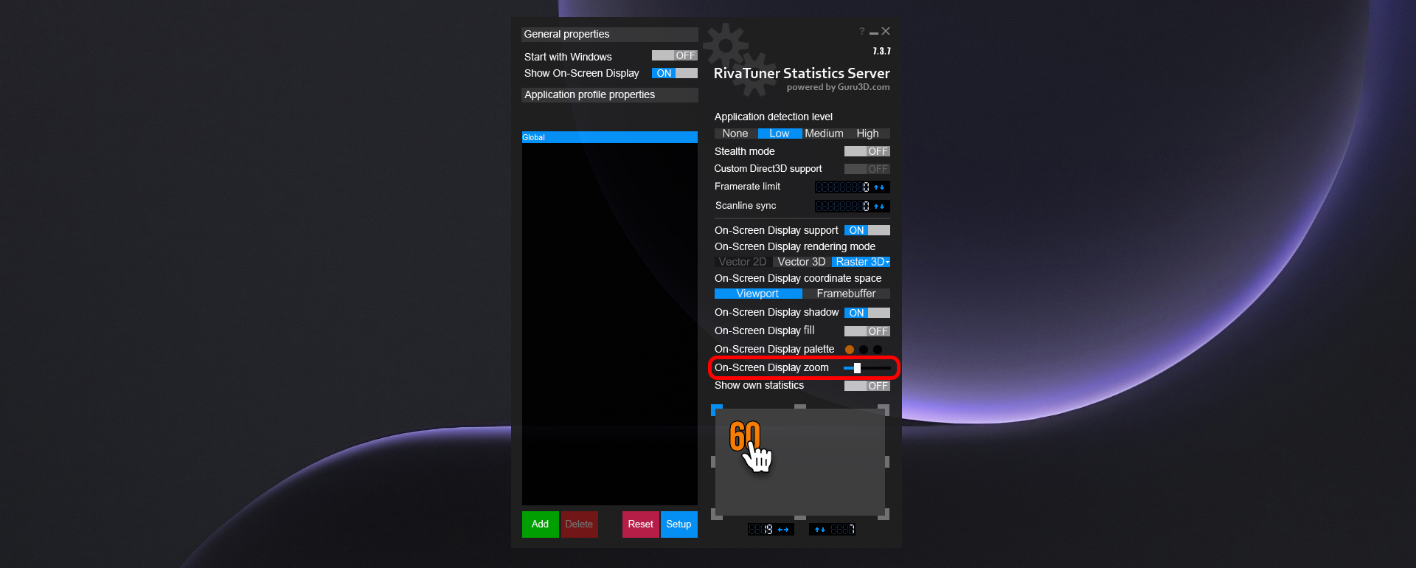Screen dimensions: 1416x568
Task: Click the orange palette color swatch
Action: 850,350
